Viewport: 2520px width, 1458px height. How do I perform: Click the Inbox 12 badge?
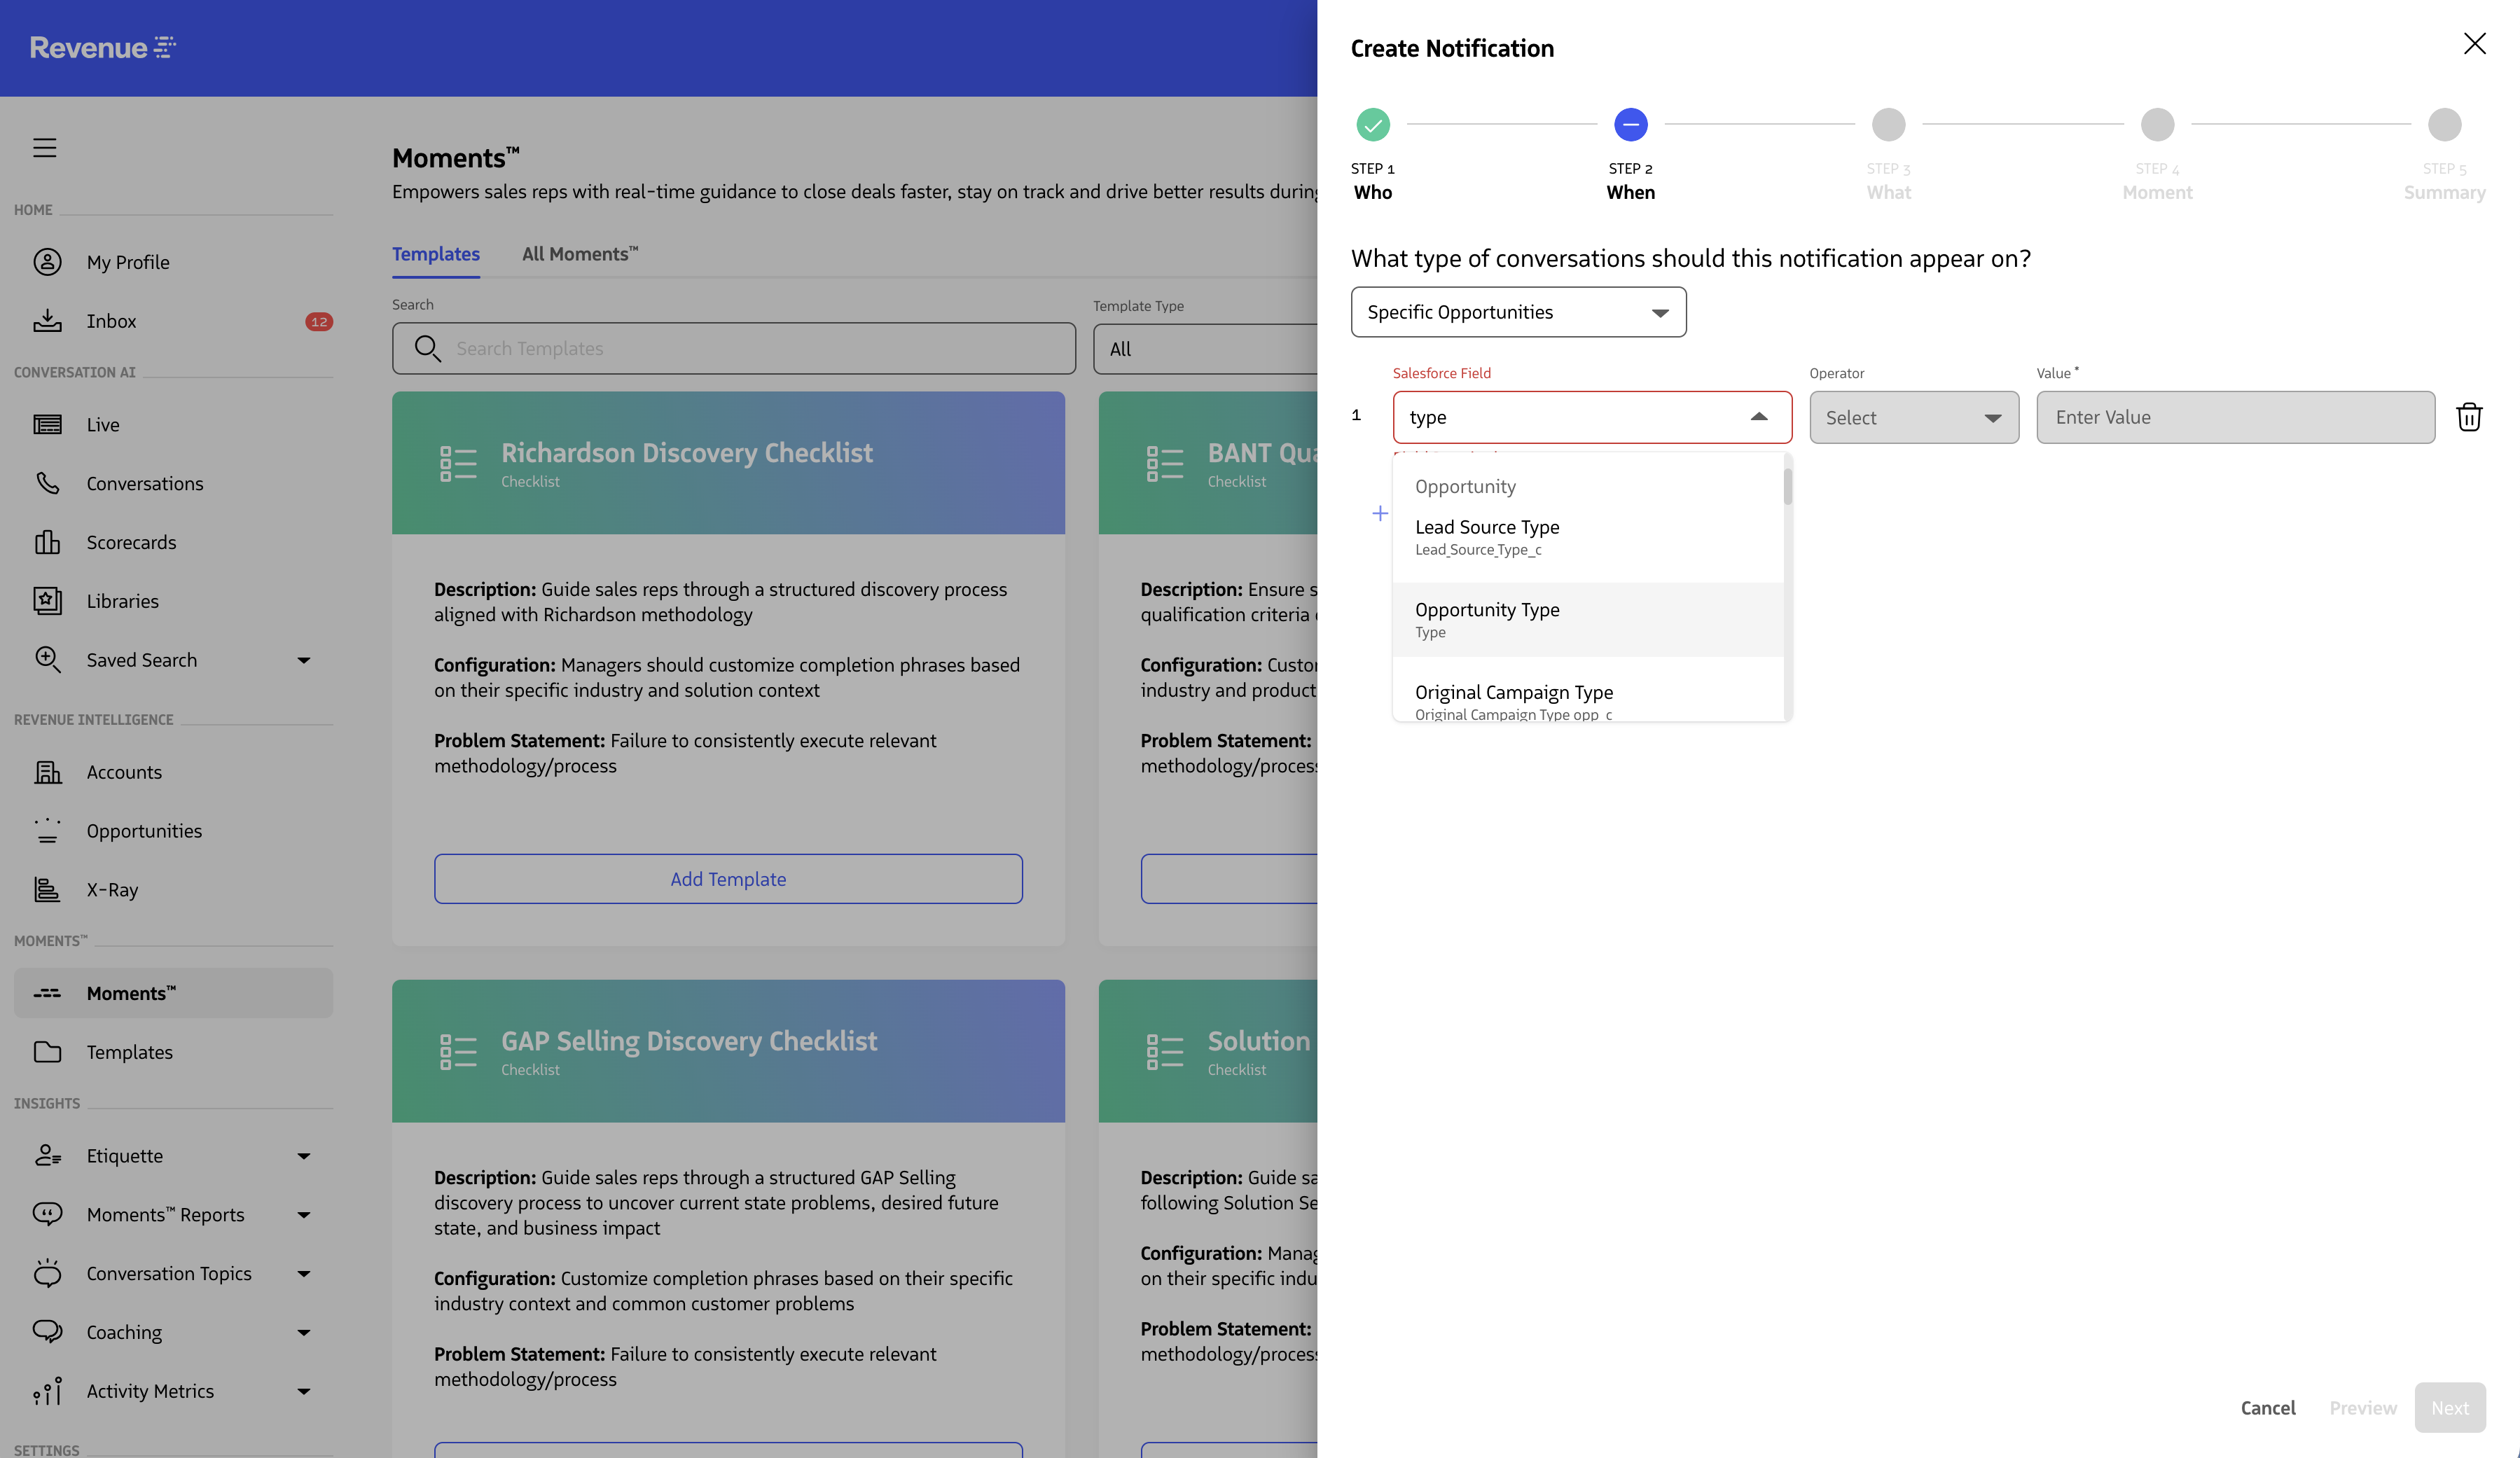(x=319, y=321)
